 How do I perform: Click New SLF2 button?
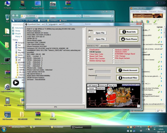[113, 85]
